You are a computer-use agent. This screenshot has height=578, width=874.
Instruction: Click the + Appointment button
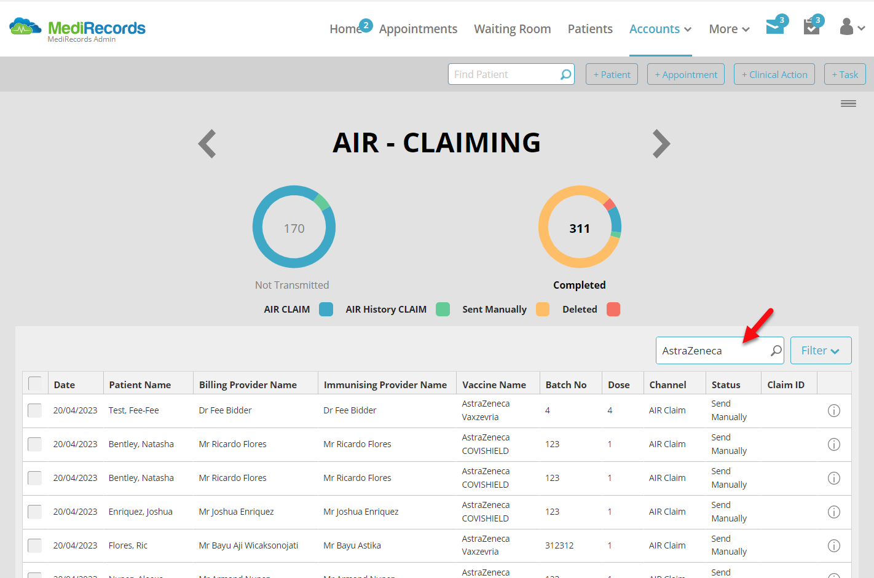(x=686, y=74)
